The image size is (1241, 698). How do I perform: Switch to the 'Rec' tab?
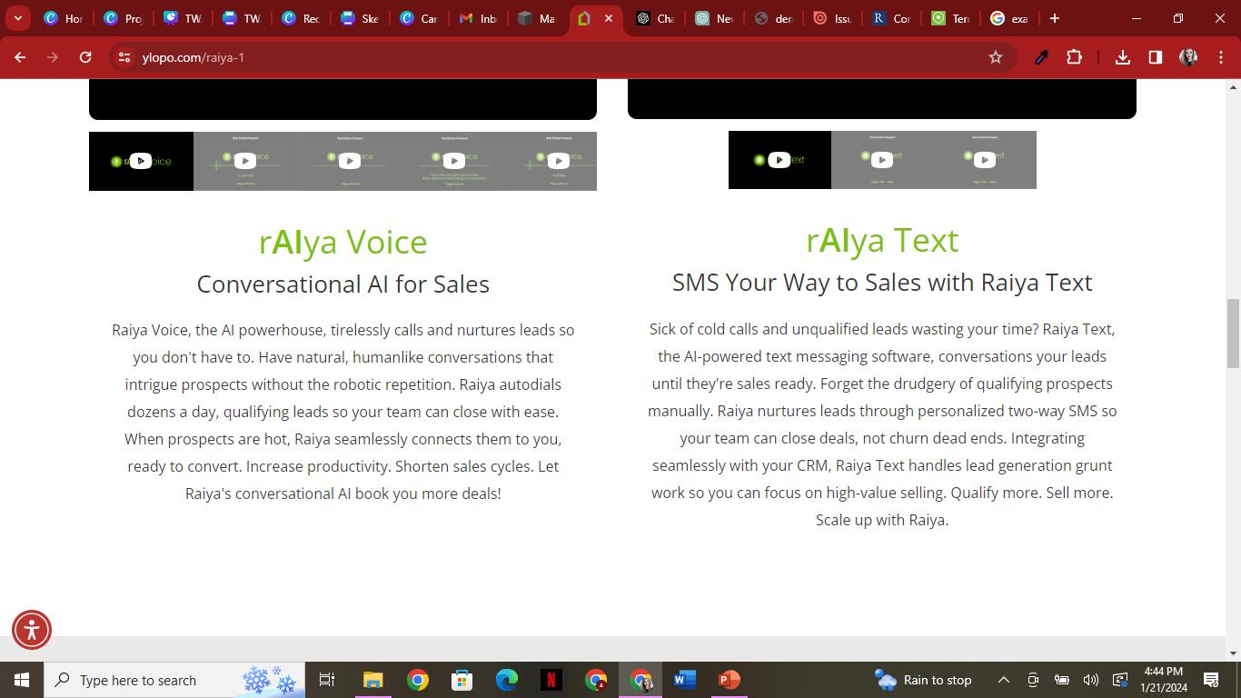click(302, 18)
